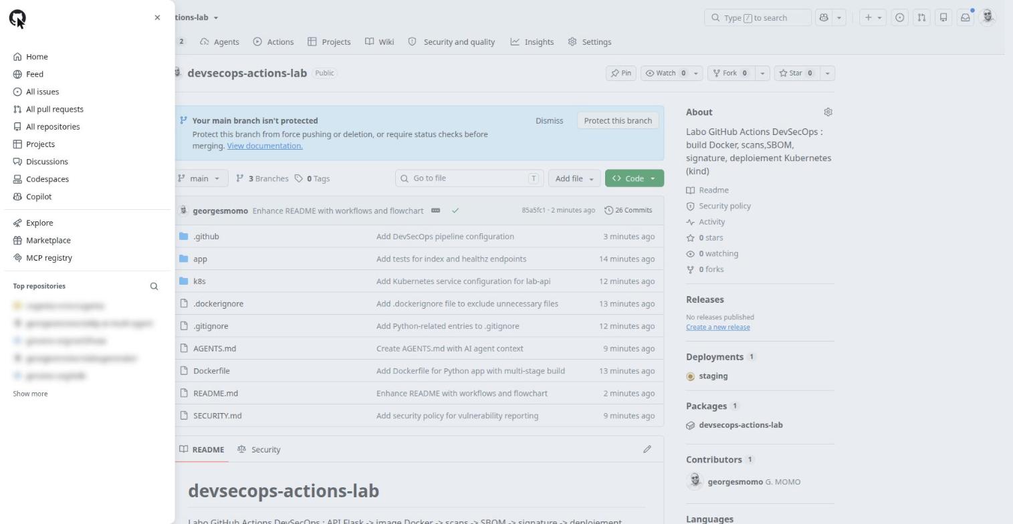Dismiss the branch protection notice
Image resolution: width=1013 pixels, height=524 pixels.
[549, 121]
